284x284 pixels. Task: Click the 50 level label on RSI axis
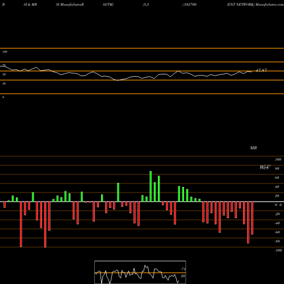pos(4,74)
